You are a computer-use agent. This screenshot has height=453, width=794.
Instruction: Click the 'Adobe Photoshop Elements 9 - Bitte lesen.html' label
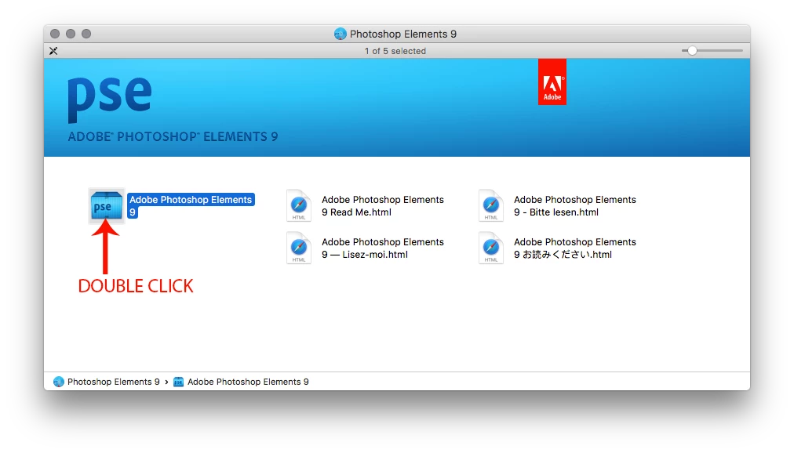pyautogui.click(x=575, y=206)
